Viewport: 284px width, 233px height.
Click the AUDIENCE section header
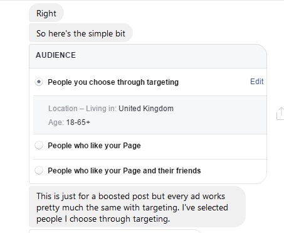coord(56,55)
